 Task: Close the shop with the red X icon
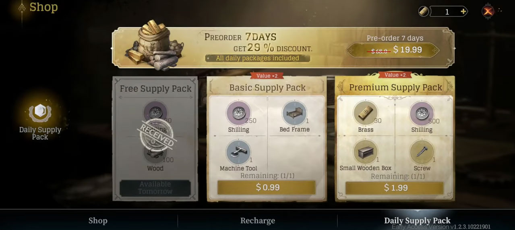click(488, 11)
